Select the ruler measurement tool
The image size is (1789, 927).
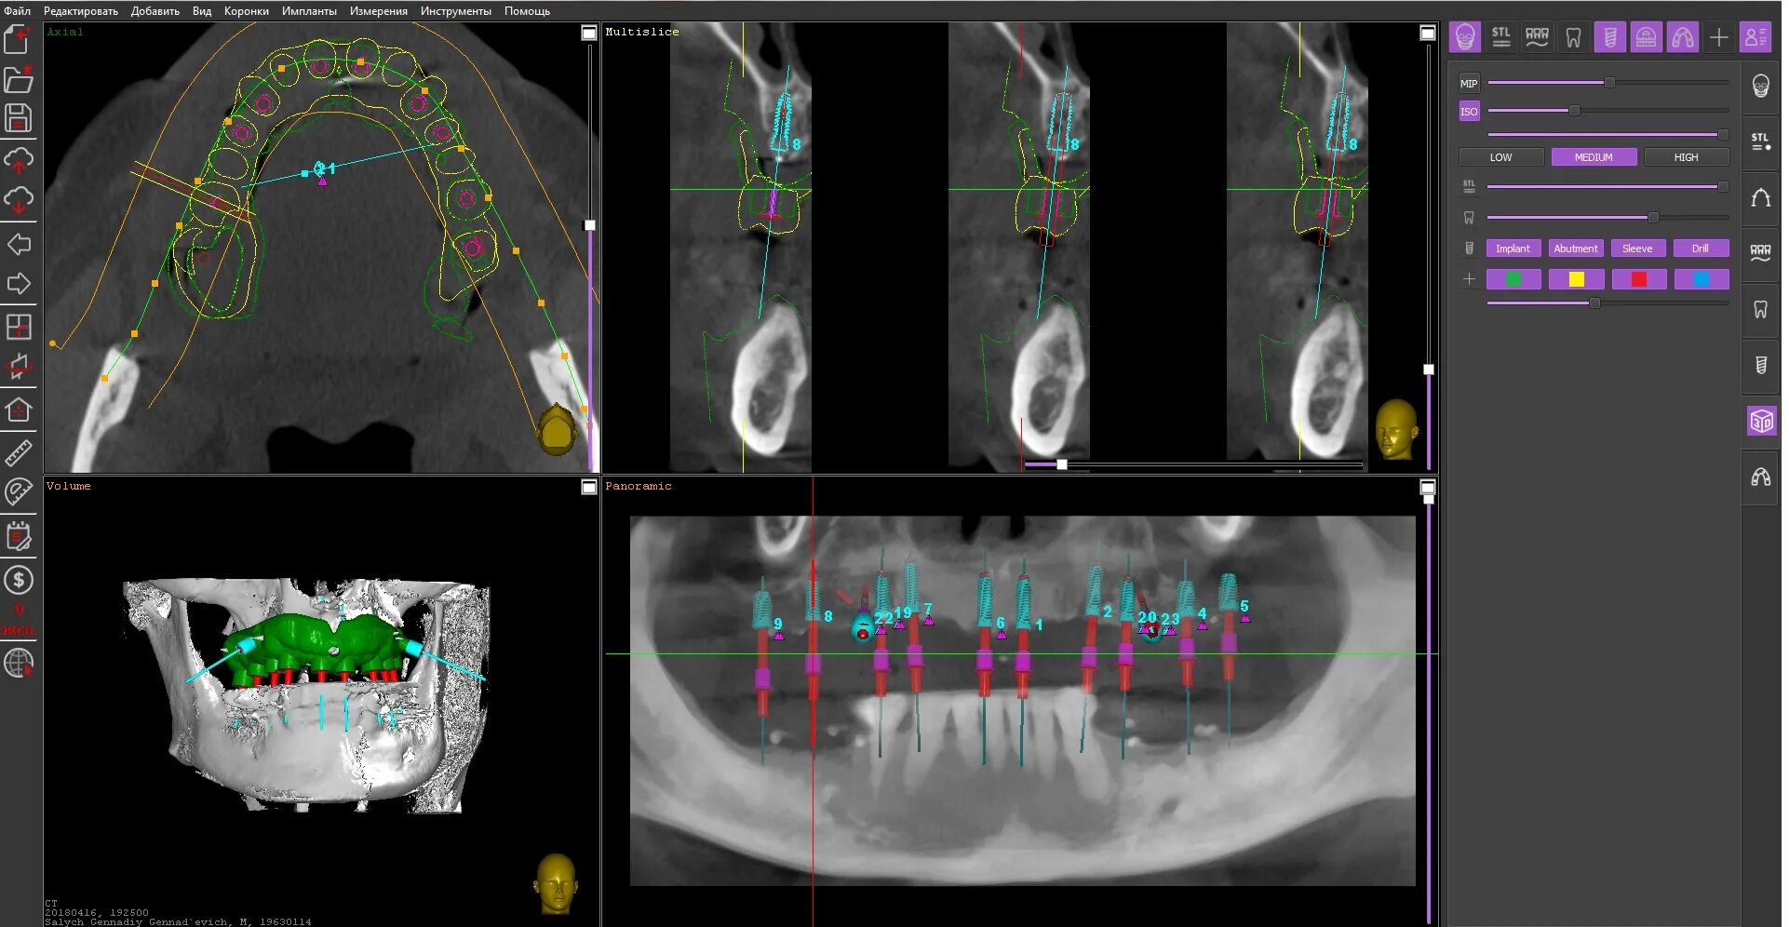[19, 453]
